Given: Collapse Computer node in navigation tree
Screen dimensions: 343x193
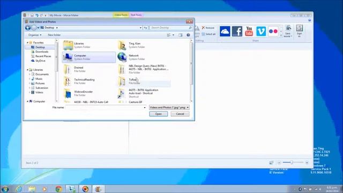Looking at the screenshot, I should point(27,101).
